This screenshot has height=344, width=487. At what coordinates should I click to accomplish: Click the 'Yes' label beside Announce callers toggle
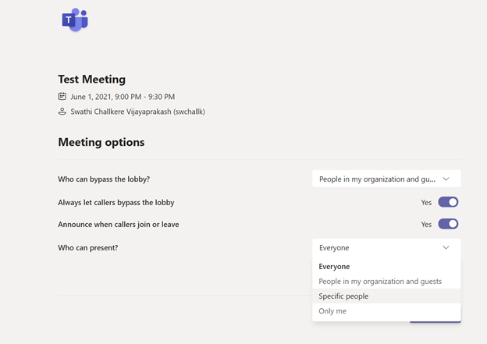[x=426, y=225]
